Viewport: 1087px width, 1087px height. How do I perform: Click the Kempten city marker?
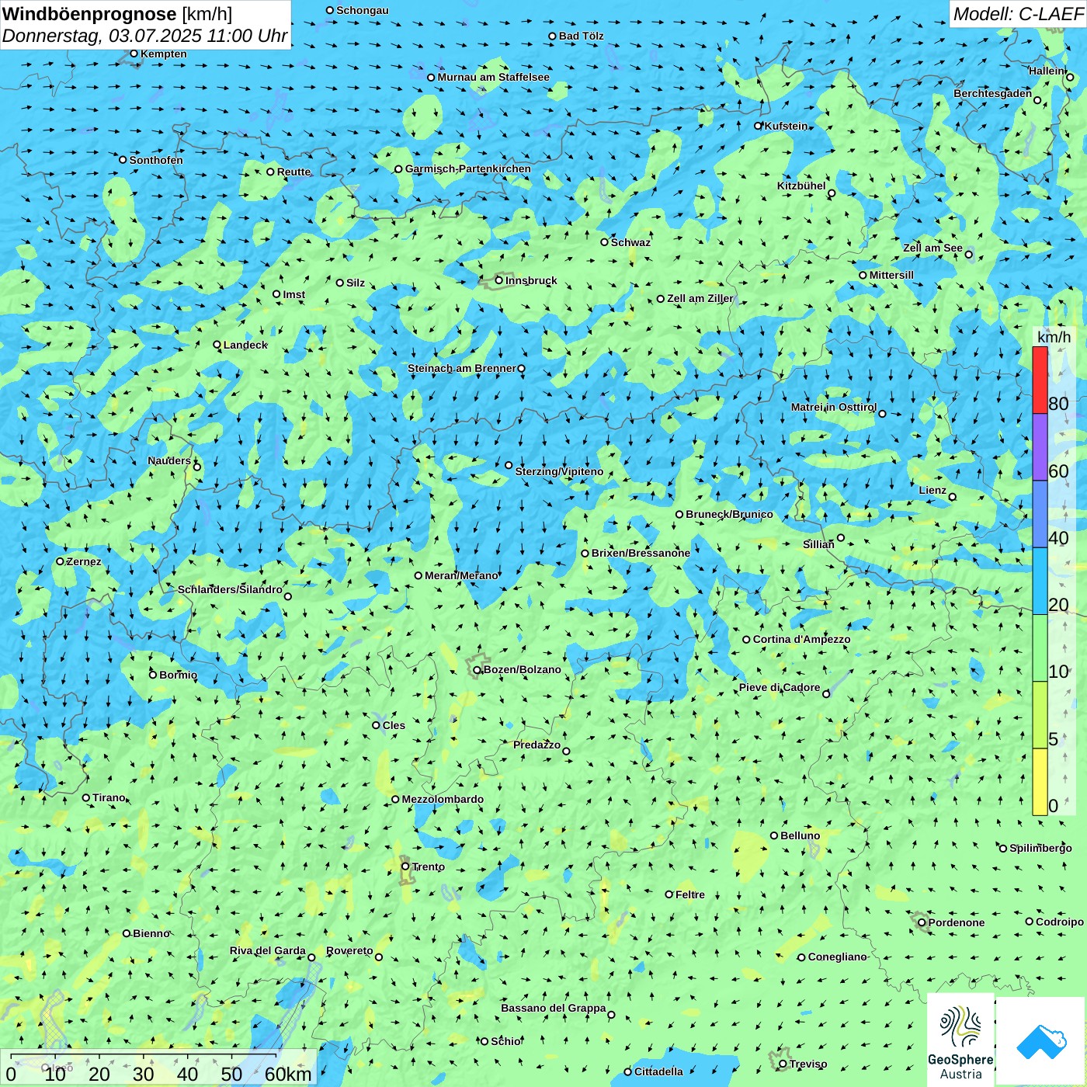pyautogui.click(x=134, y=54)
